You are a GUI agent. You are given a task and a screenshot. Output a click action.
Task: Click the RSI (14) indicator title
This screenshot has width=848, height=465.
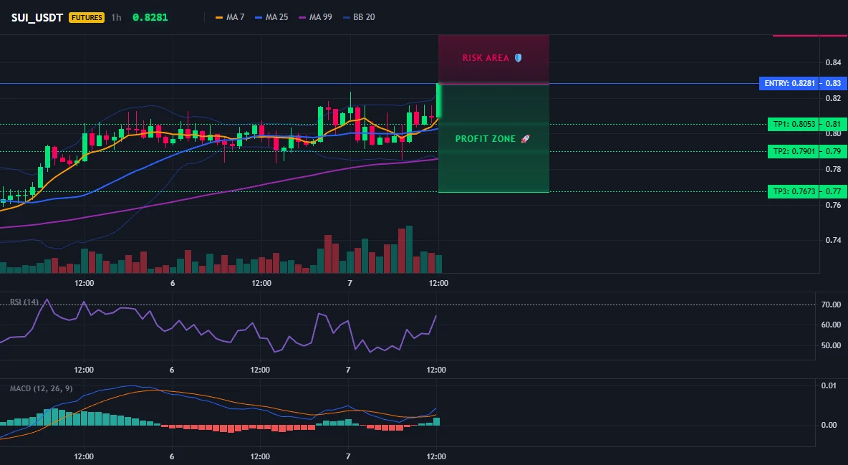24,302
